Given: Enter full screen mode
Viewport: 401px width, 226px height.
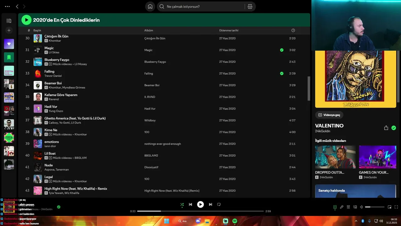Looking at the screenshot, I should pyautogui.click(x=396, y=207).
